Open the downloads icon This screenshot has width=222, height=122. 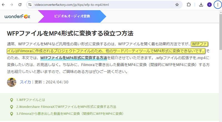coord(201,5)
